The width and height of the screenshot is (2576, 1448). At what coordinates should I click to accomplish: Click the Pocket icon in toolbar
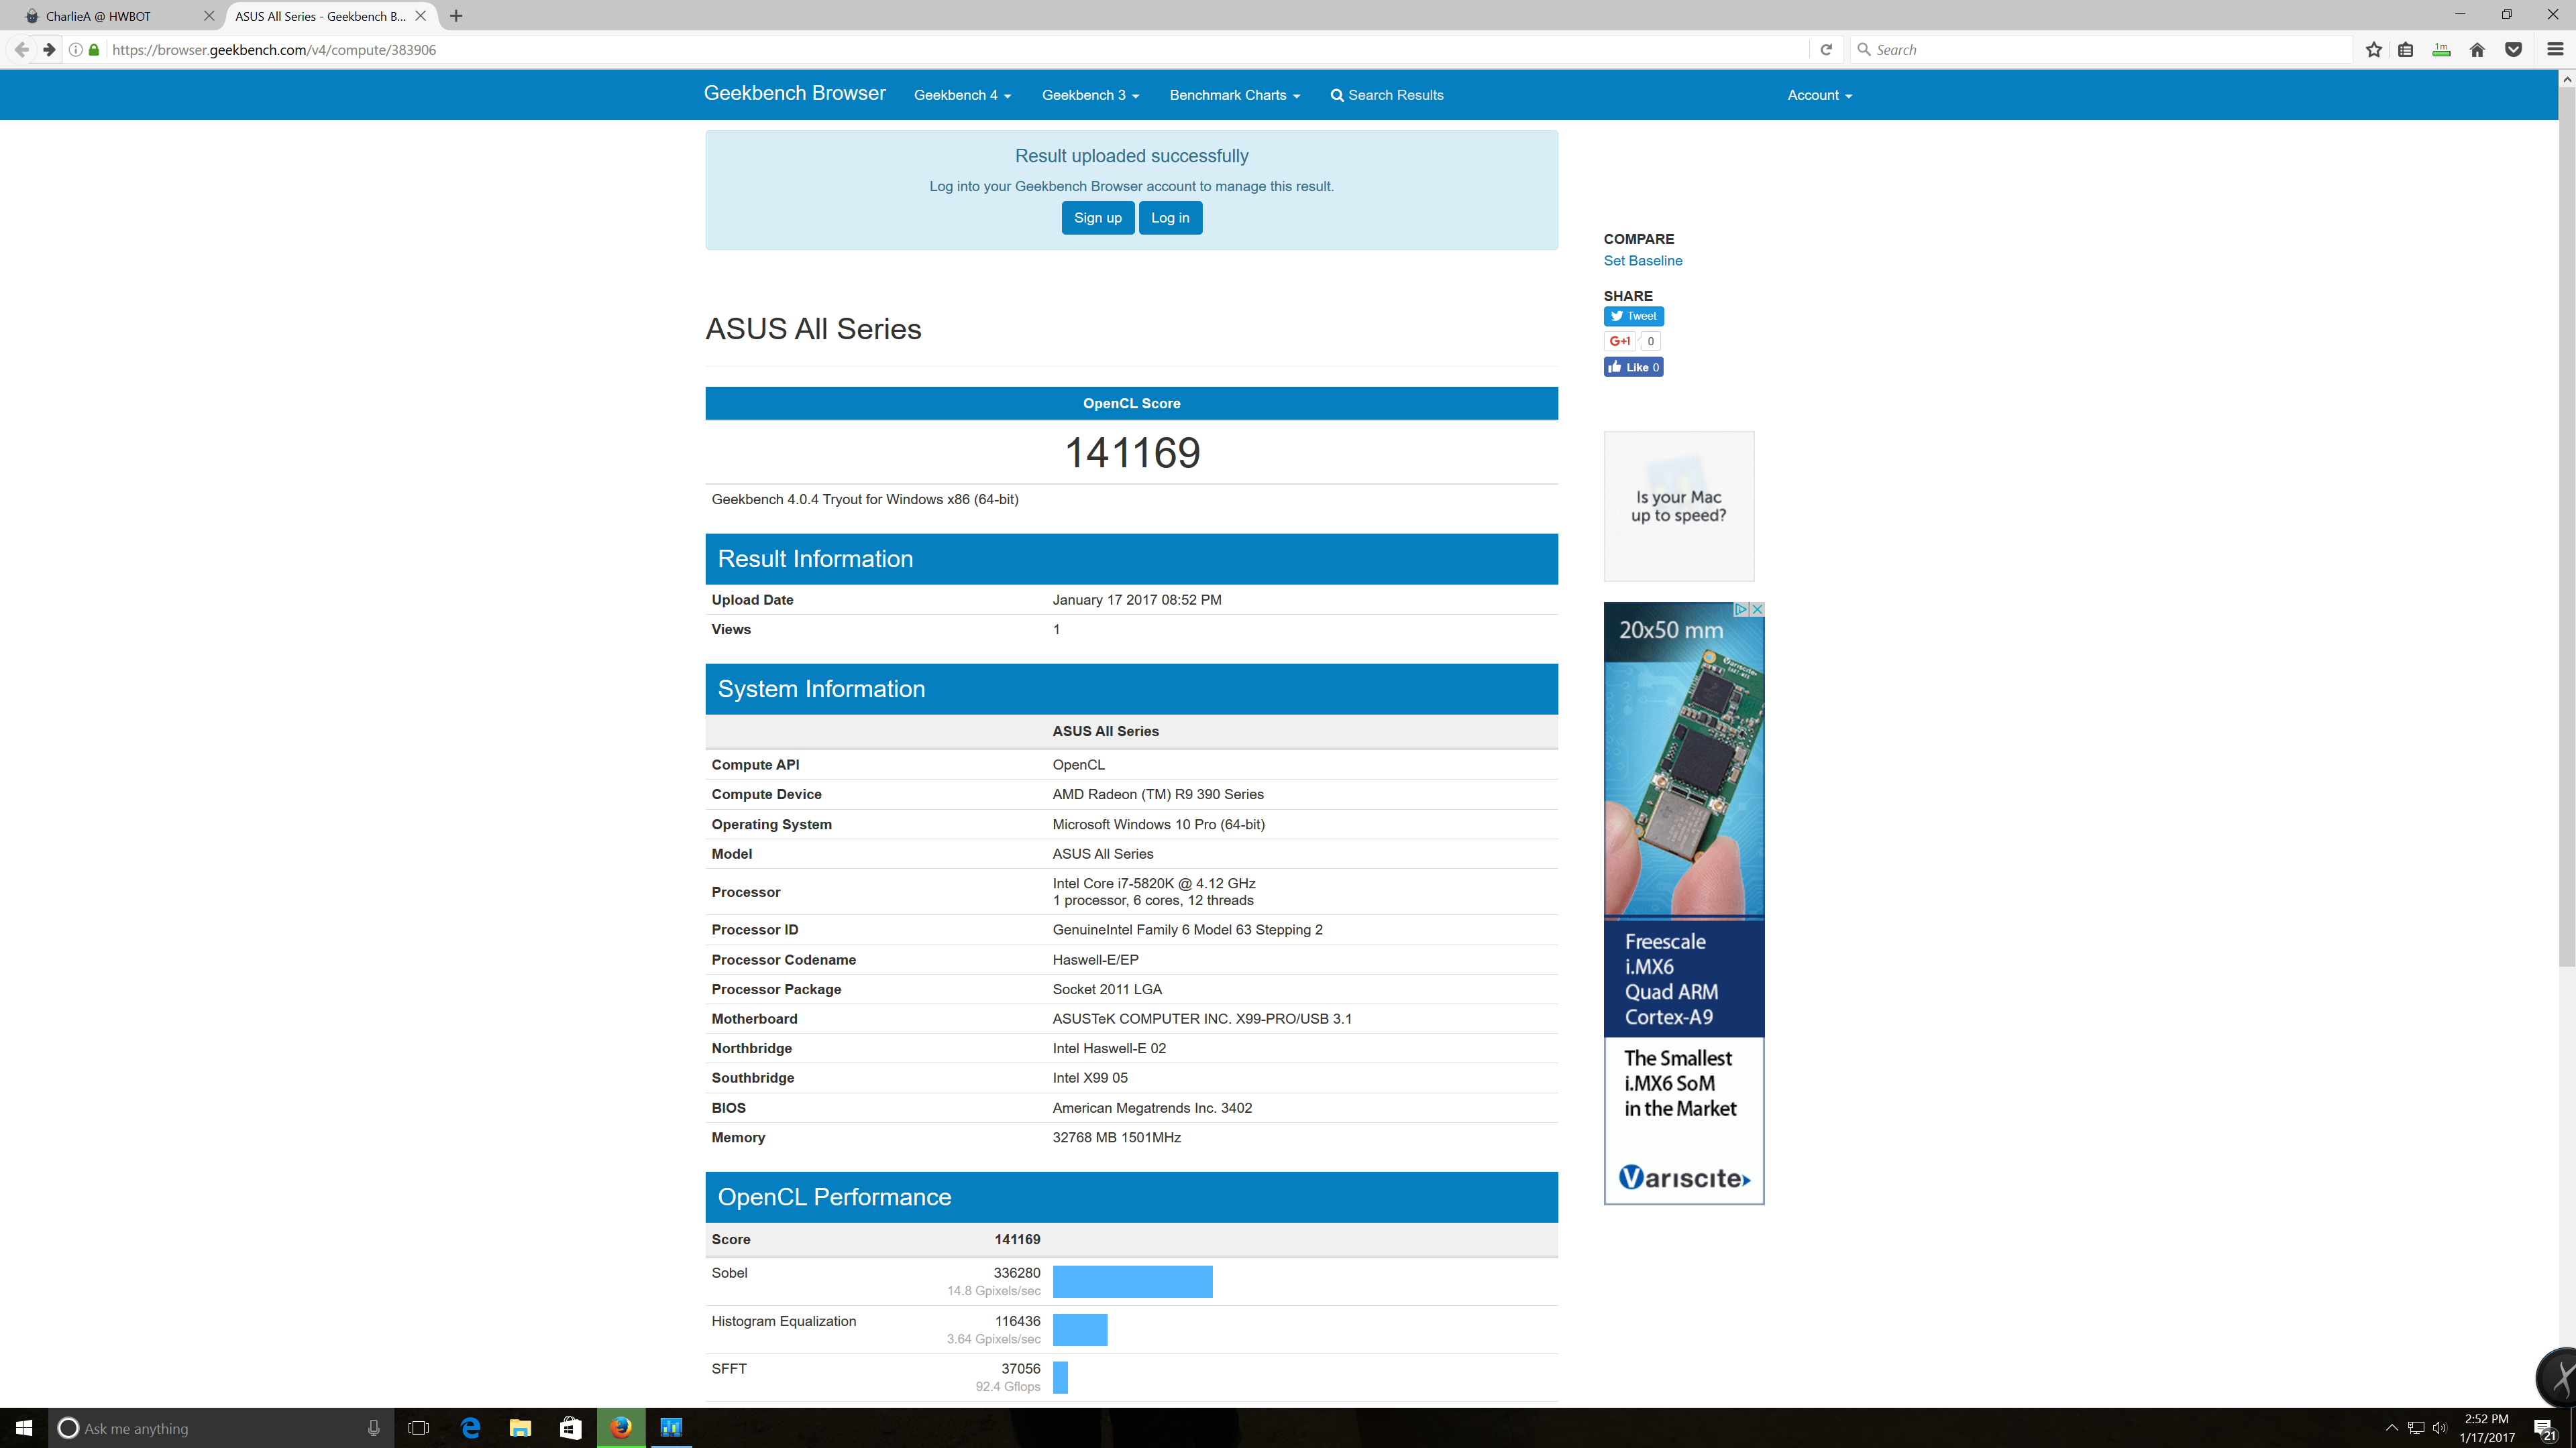(x=2513, y=49)
